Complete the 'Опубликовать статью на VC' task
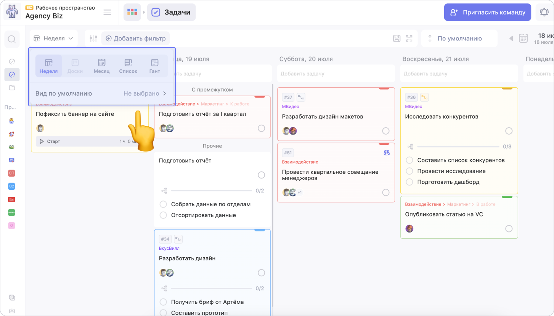Image resolution: width=554 pixels, height=316 pixels. [509, 229]
